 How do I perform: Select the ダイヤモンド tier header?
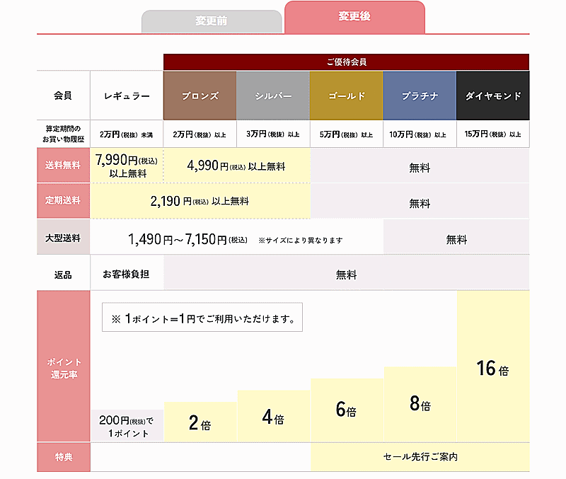click(x=492, y=96)
